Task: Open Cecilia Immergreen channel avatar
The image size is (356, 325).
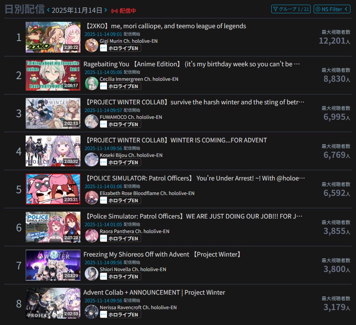Action: [92, 83]
